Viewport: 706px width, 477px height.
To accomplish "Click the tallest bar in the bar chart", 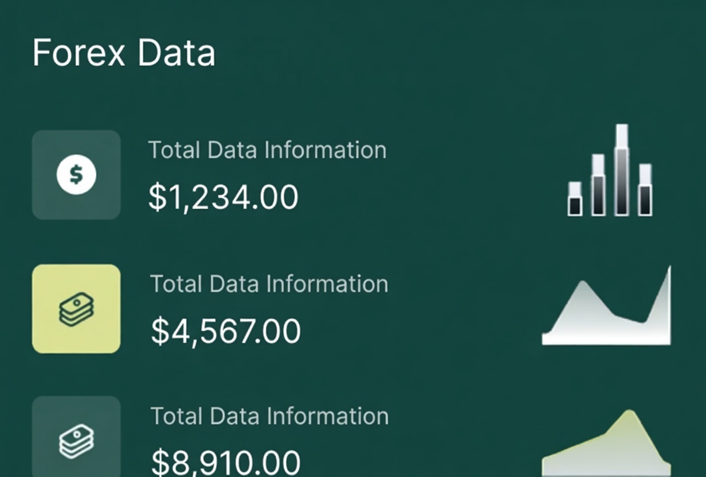I will 622,170.
